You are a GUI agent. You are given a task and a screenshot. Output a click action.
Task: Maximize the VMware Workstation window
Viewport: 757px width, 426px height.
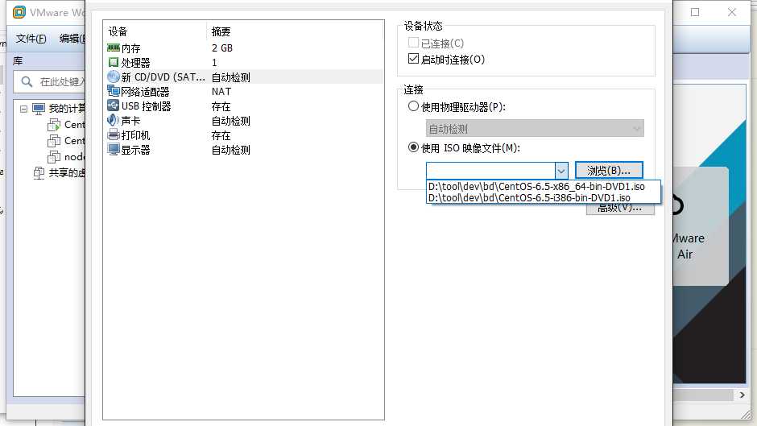(x=695, y=12)
